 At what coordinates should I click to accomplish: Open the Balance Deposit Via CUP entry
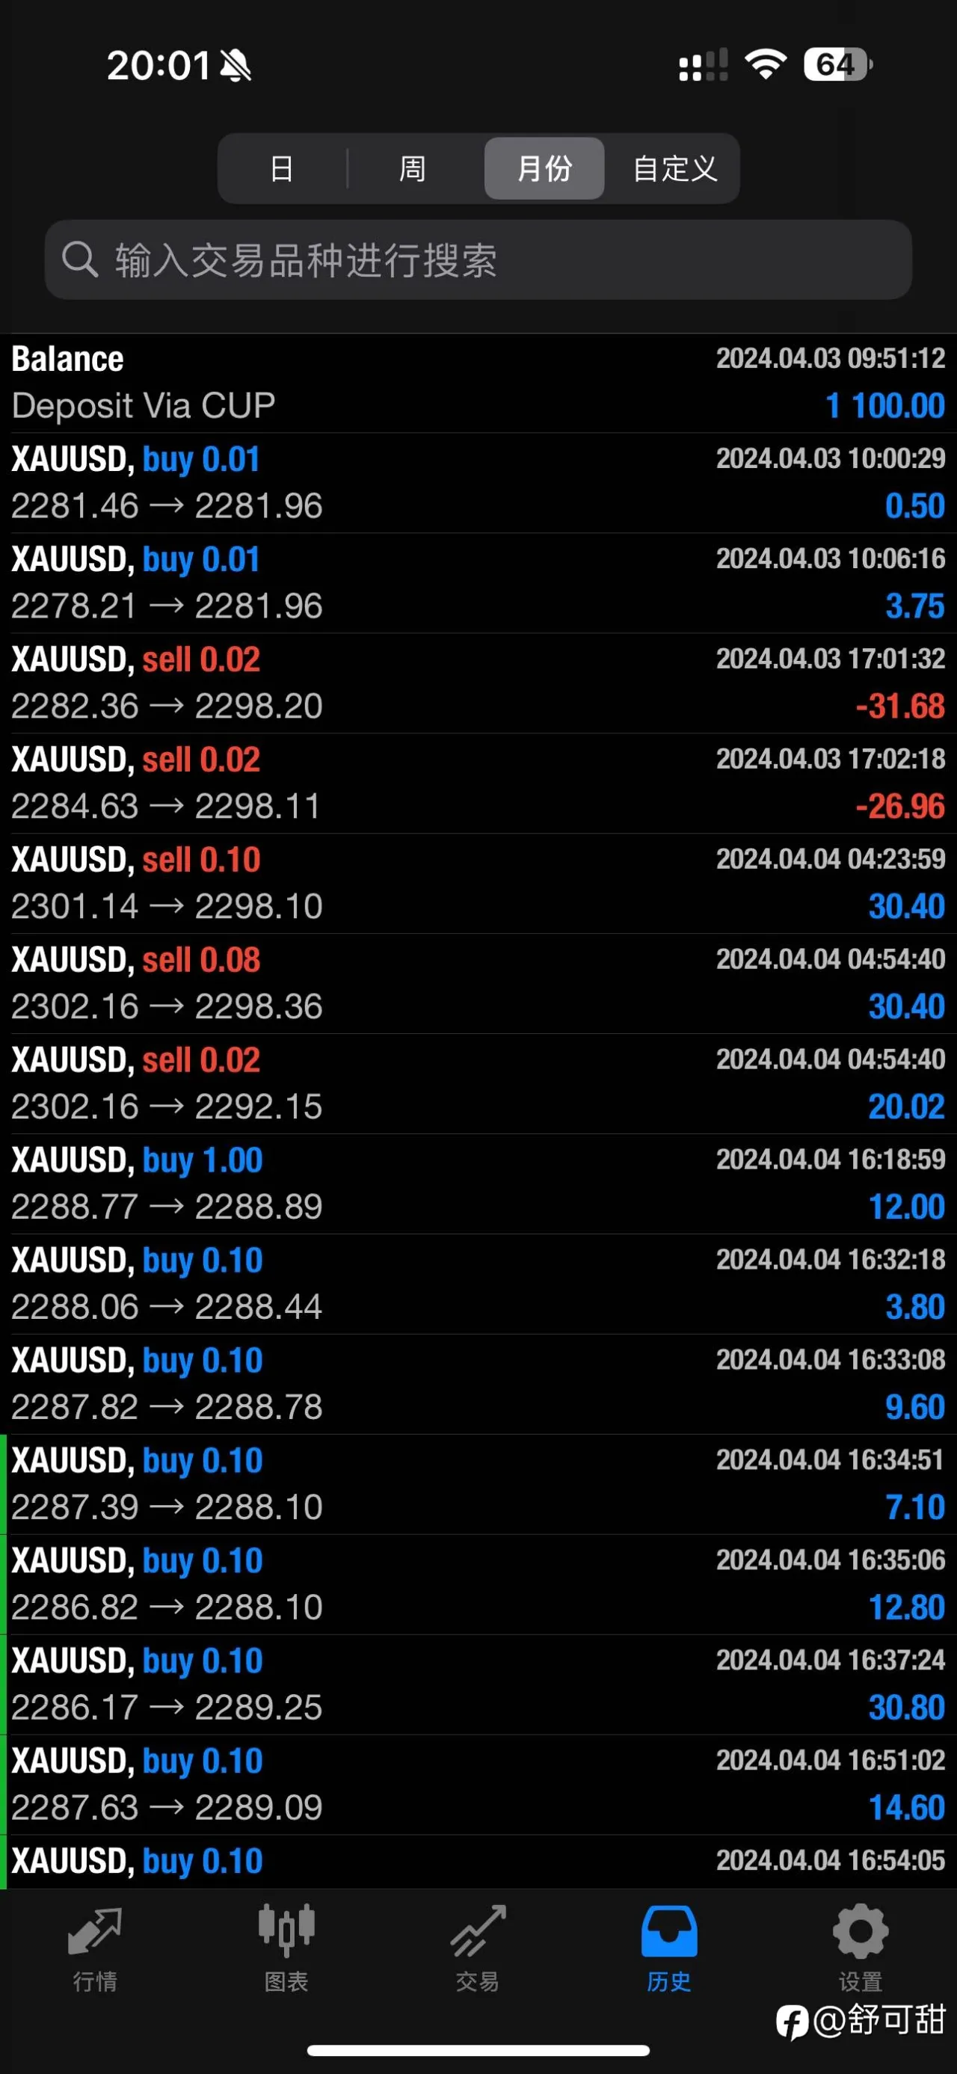click(478, 384)
